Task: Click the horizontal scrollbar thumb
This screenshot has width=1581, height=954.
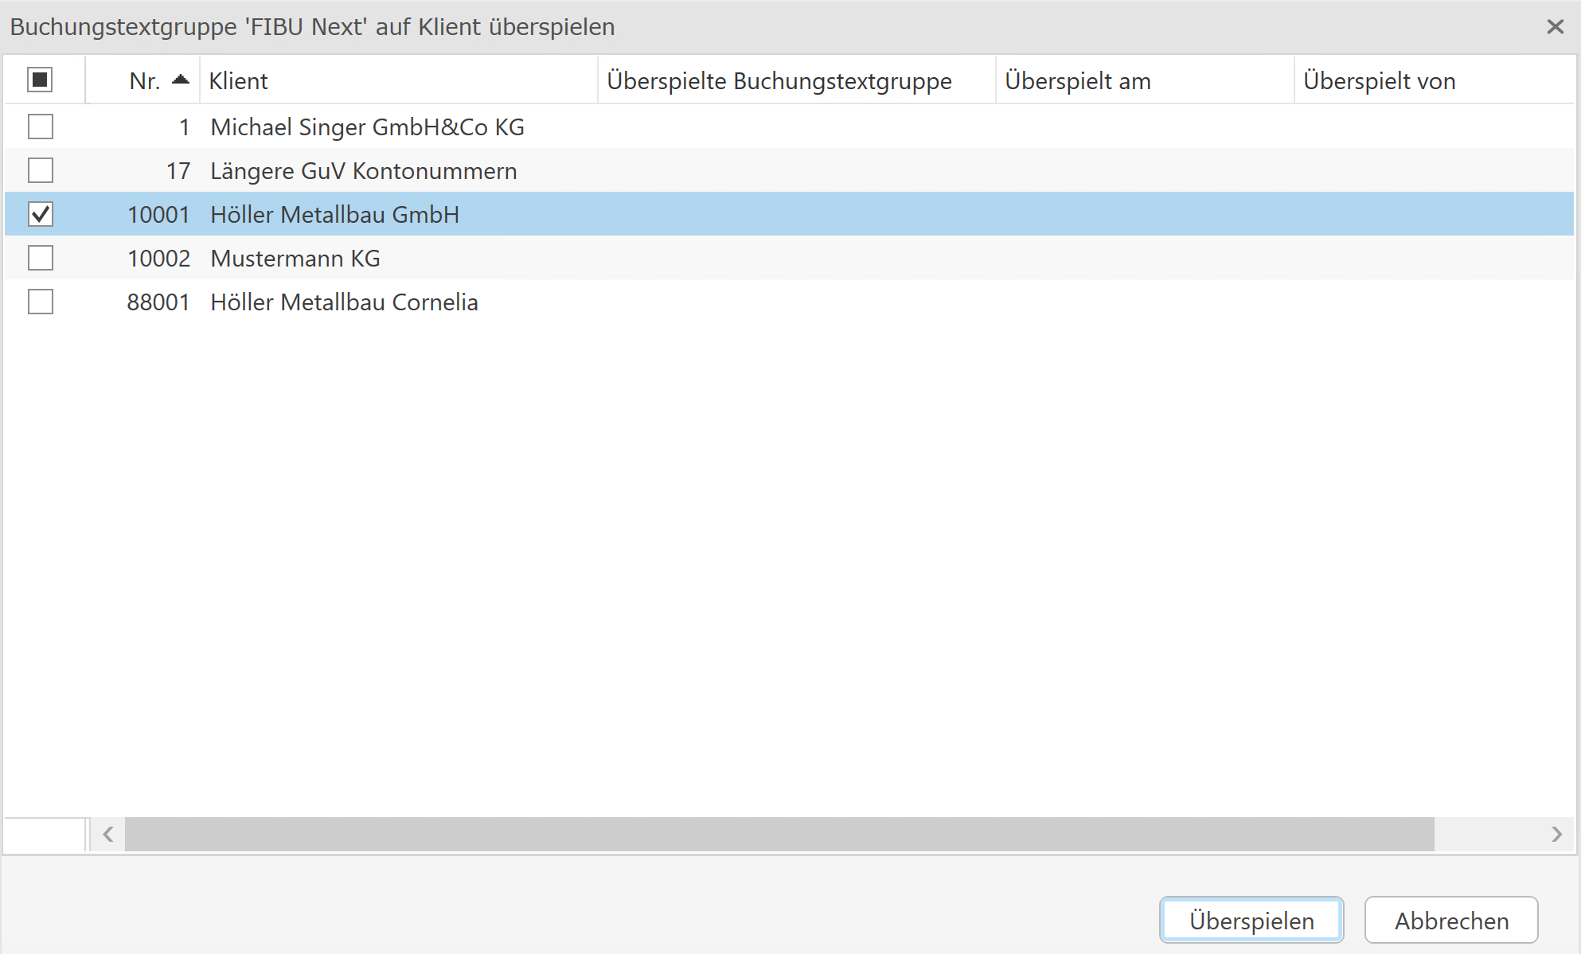Action: coord(779,834)
